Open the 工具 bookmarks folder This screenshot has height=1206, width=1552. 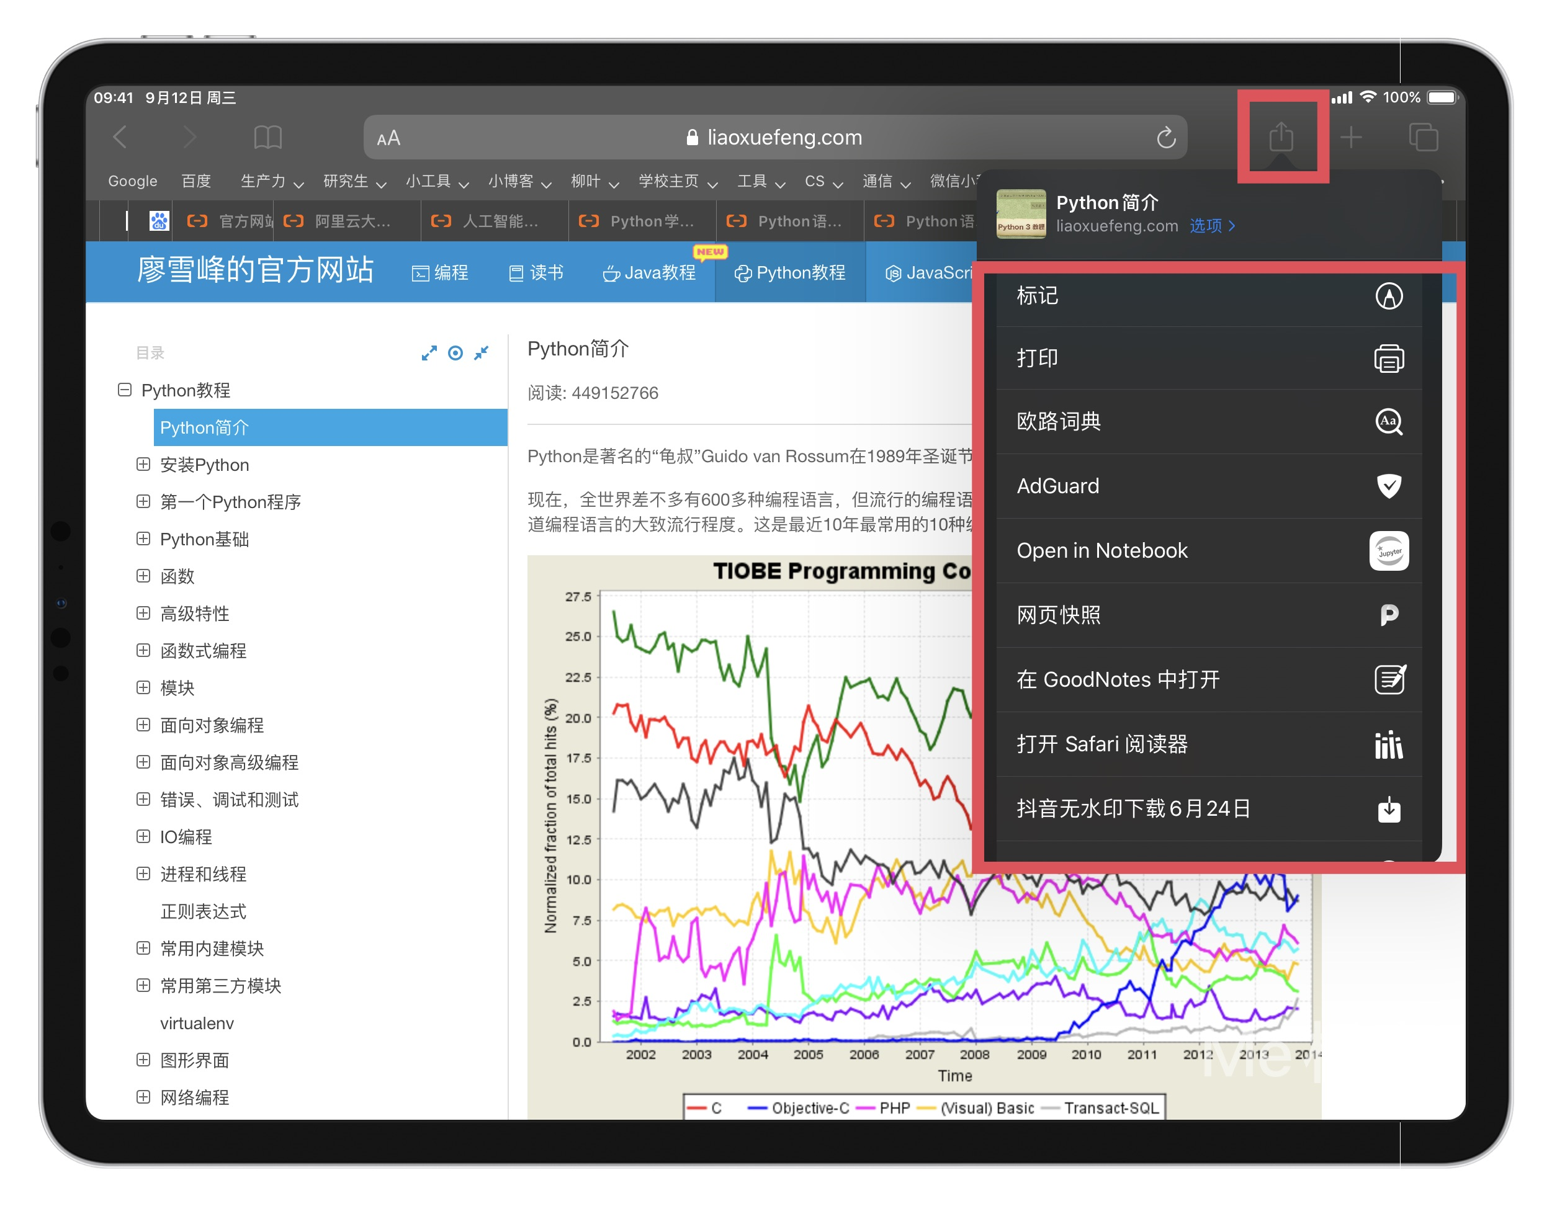pyautogui.click(x=761, y=181)
